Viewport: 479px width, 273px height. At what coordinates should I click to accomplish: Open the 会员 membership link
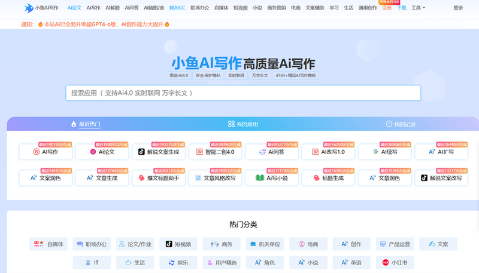[387, 8]
